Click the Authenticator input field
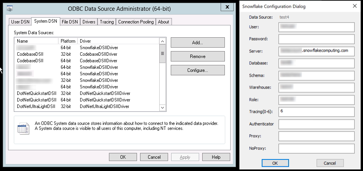The width and height of the screenshot is (363, 171). [x=317, y=124]
